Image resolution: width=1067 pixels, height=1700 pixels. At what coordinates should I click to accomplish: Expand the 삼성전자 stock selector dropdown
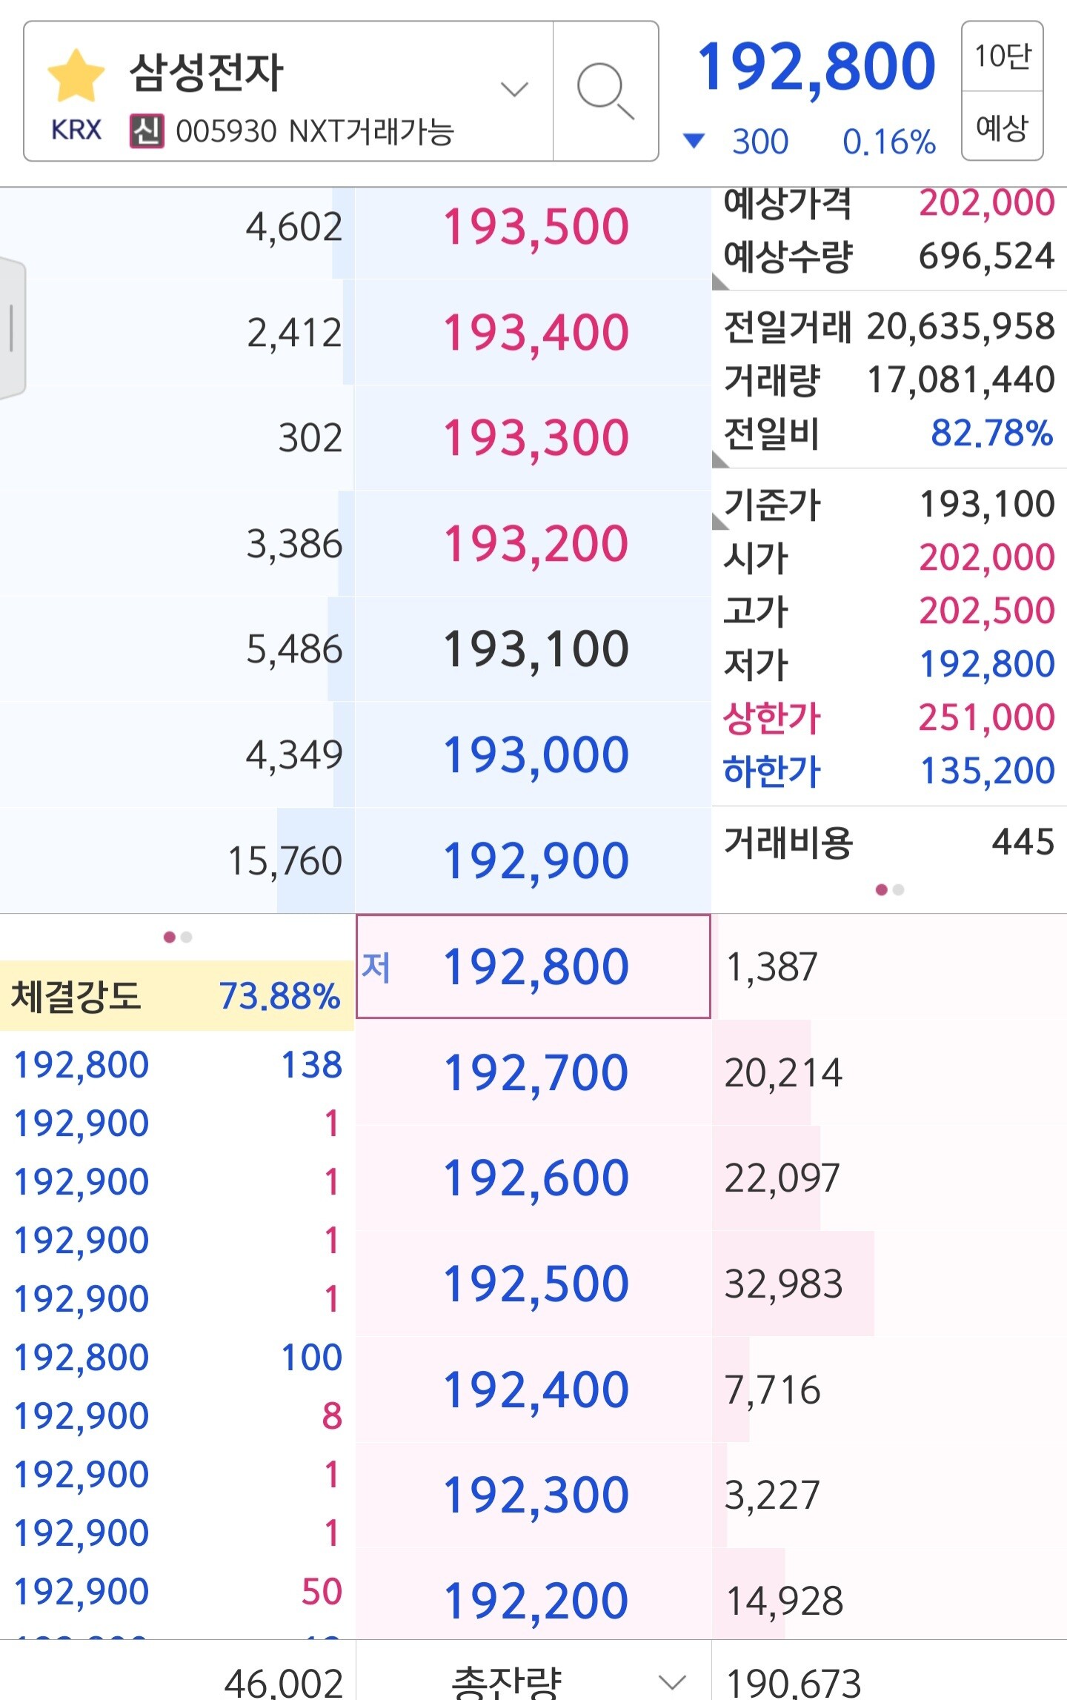(513, 90)
